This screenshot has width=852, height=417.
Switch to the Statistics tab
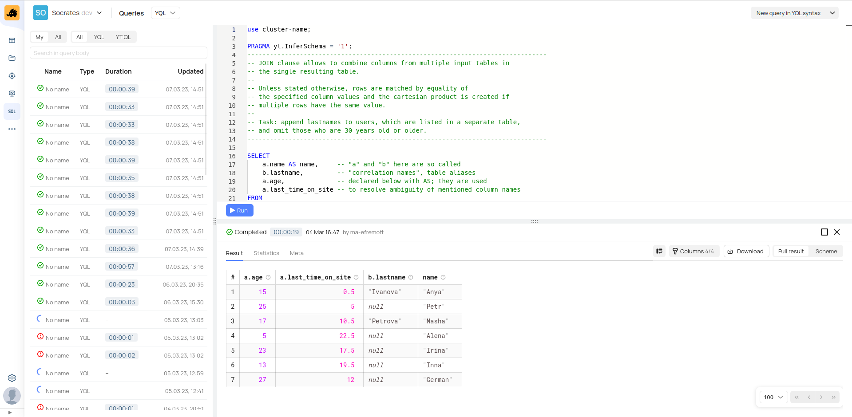click(x=266, y=253)
